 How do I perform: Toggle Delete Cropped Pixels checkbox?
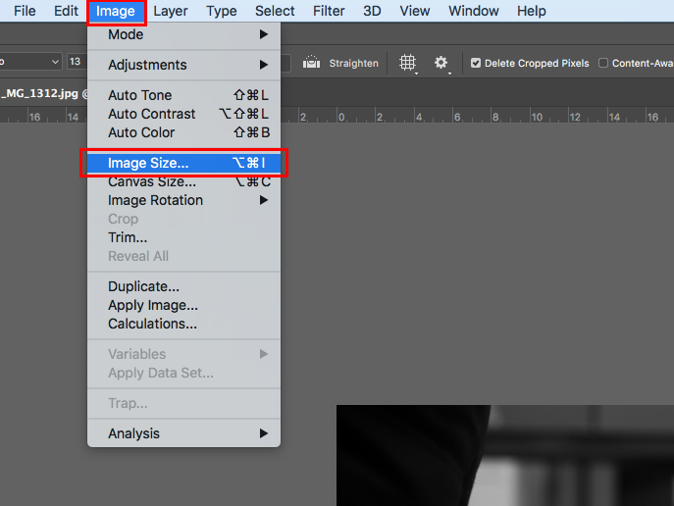click(x=476, y=63)
